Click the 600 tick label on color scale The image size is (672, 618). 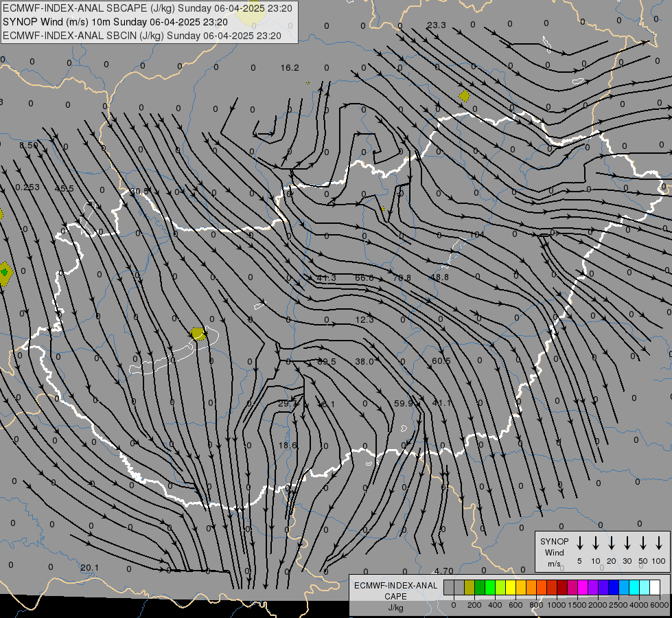515,605
